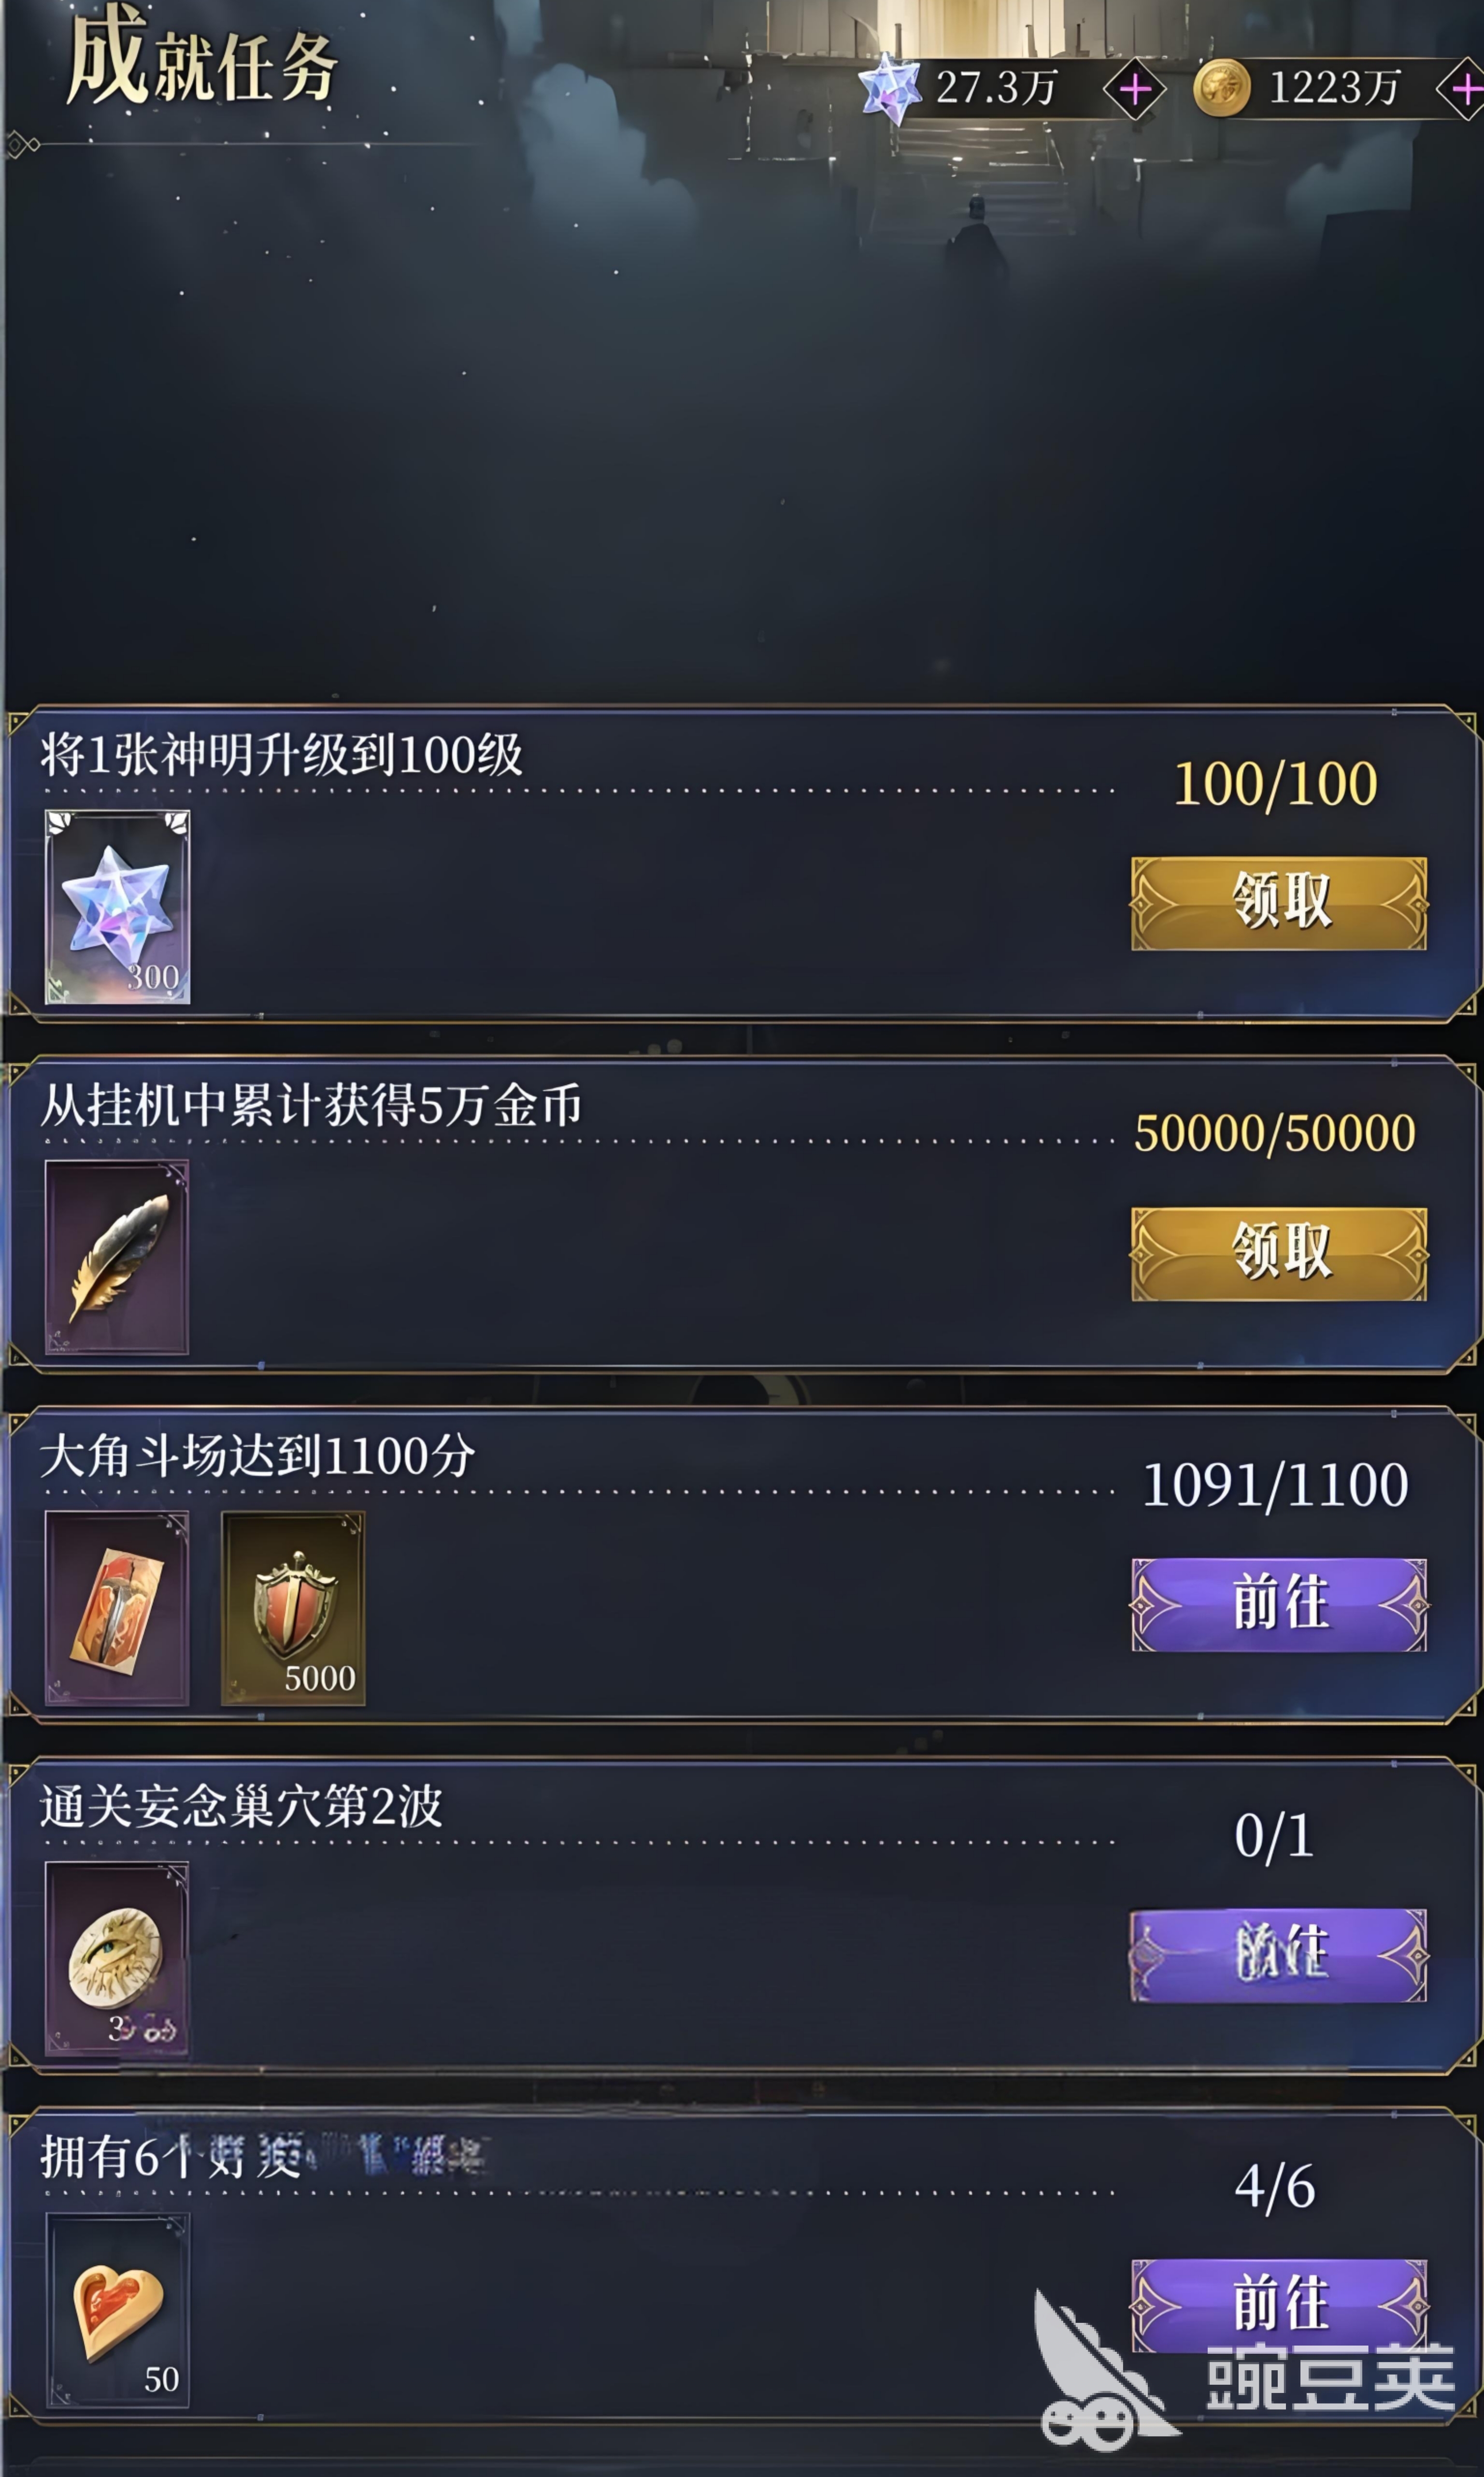Open the 300 crystal reward icon
The image size is (1484, 2477).
[x=118, y=907]
